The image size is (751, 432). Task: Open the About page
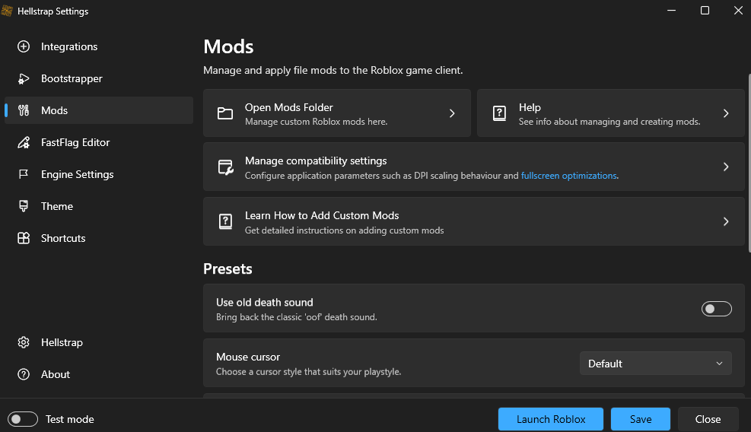pyautogui.click(x=99, y=374)
